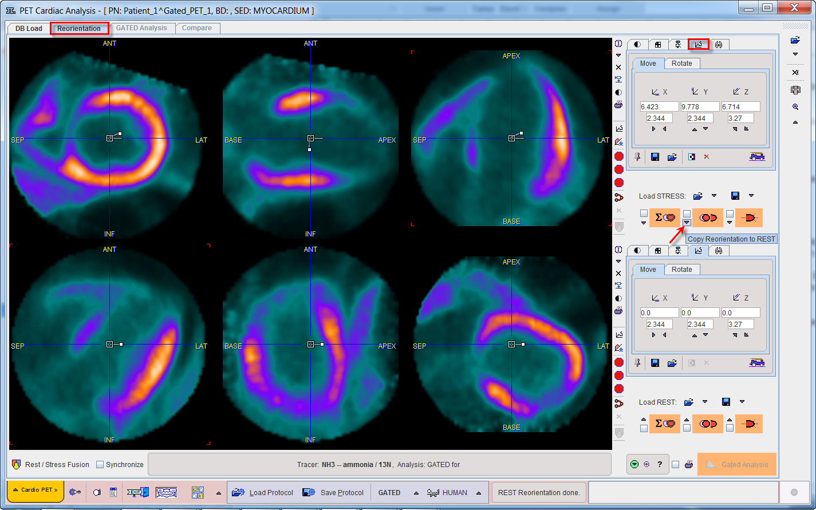Toggle the Synchronize checkbox
This screenshot has width=816, height=510.
(100, 465)
